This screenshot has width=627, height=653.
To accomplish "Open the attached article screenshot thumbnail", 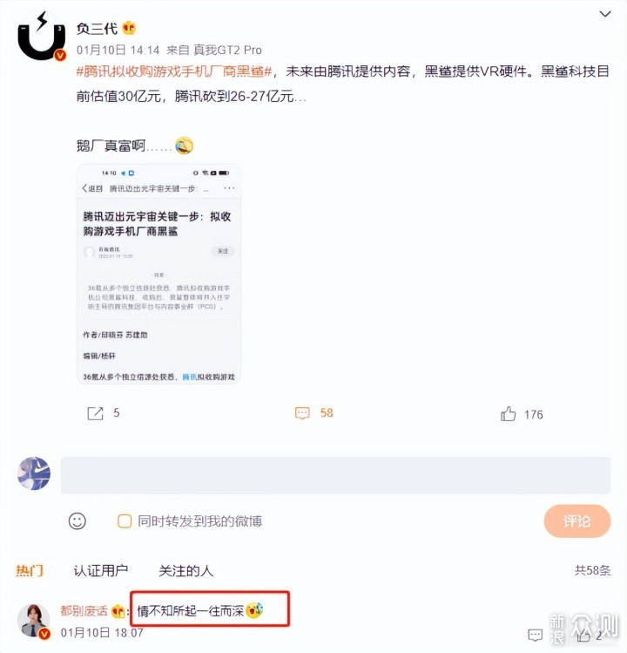I will click(159, 274).
